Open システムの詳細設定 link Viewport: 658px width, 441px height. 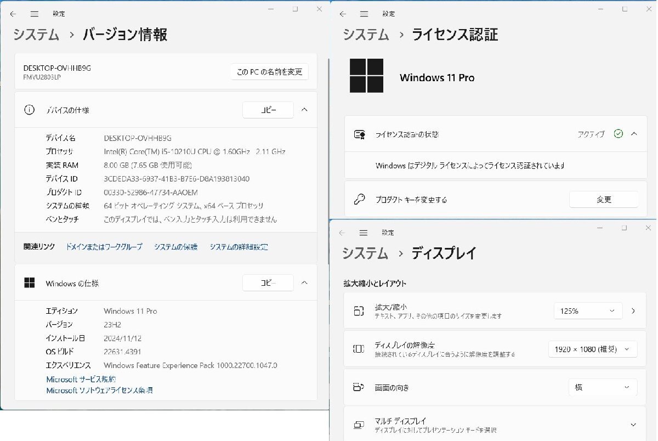(x=239, y=247)
